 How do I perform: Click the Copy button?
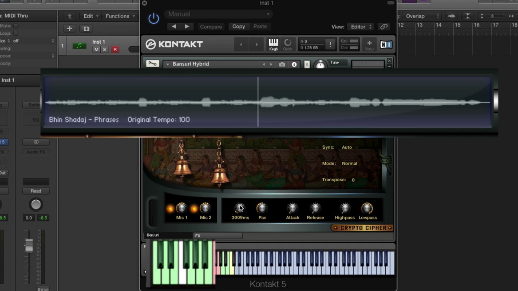pos(239,27)
